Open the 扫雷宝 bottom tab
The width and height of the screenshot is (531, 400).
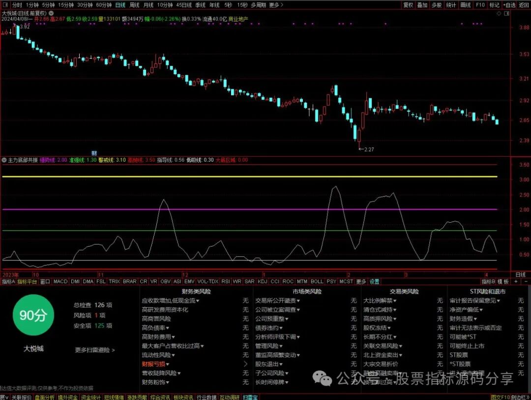click(x=250, y=397)
